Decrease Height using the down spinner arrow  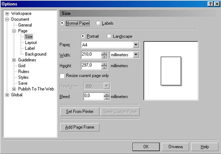[x=104, y=68]
